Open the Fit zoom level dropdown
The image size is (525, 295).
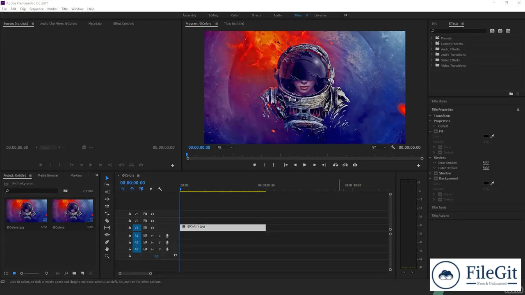[225, 147]
